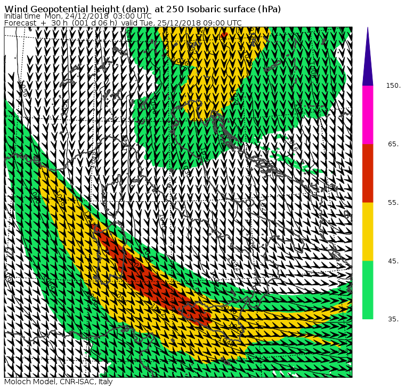Click the green legend color segment
This screenshot has height=389, width=405.
(x=368, y=290)
